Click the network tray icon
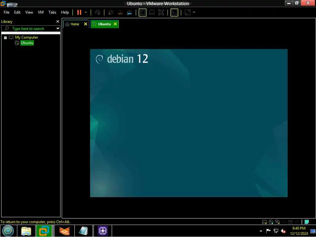 coord(276,231)
